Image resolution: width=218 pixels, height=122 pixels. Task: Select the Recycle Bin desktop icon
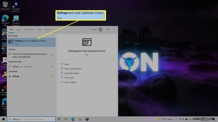5,6
